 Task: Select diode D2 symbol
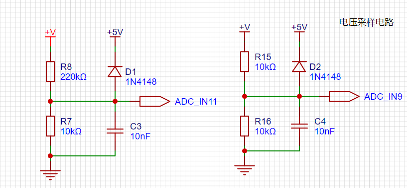click(299, 66)
